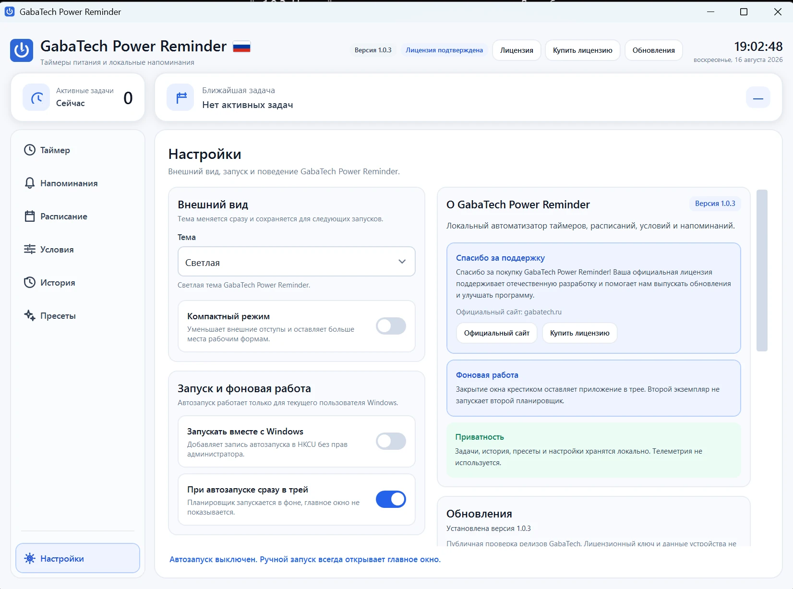The height and width of the screenshot is (589, 793).
Task: Click the date воскресенье, 16 августа 2026
Action: point(738,60)
